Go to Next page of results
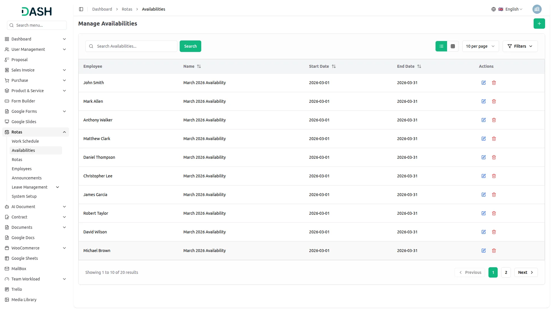Viewport: 552px width, 310px height. (x=526, y=272)
